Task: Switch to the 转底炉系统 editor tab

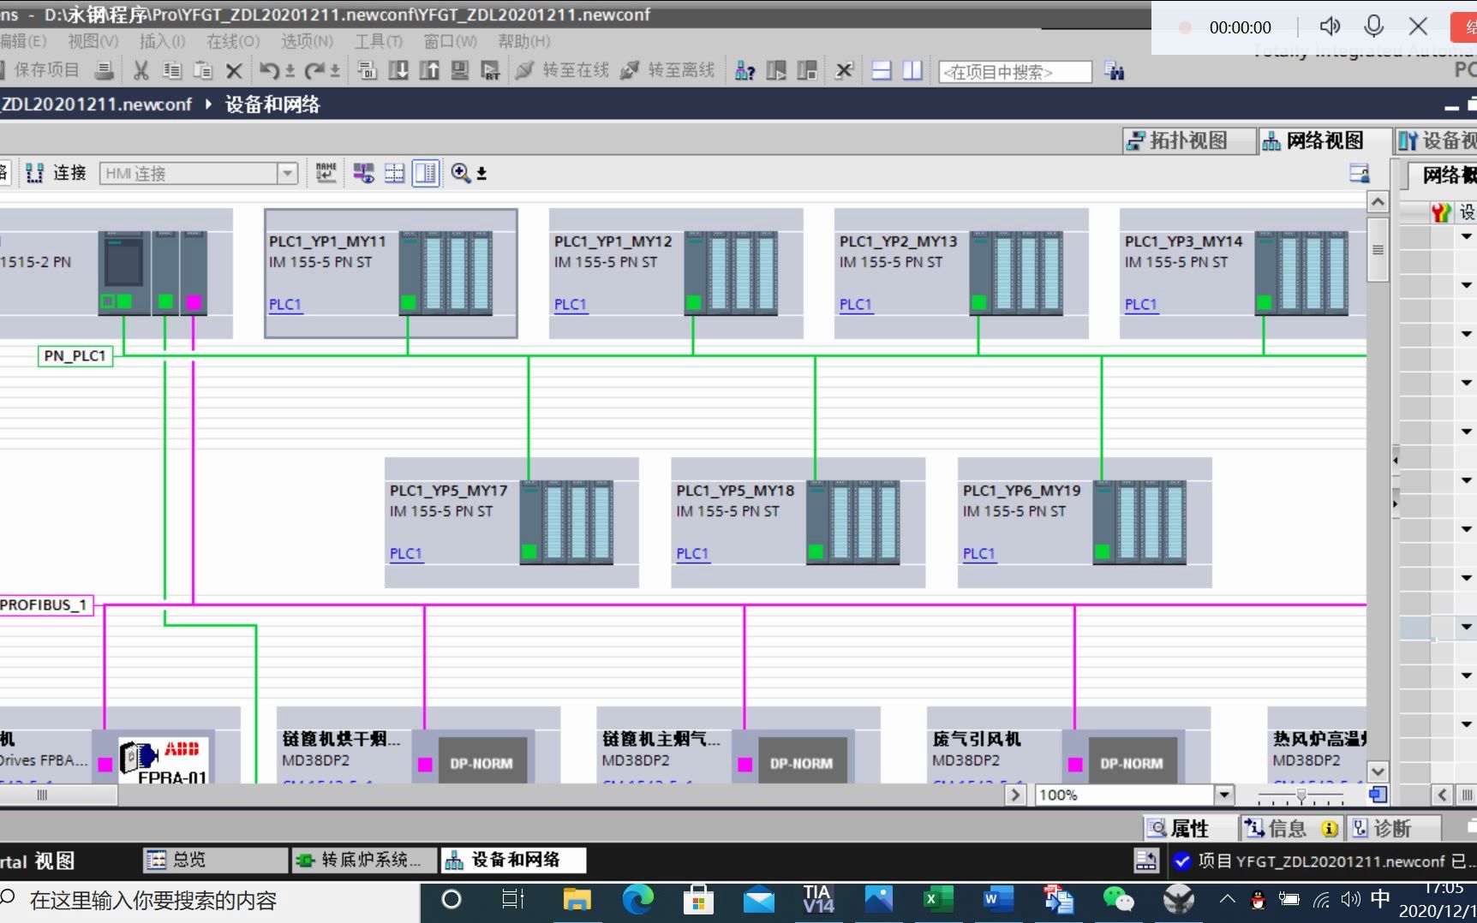Action: [x=365, y=860]
